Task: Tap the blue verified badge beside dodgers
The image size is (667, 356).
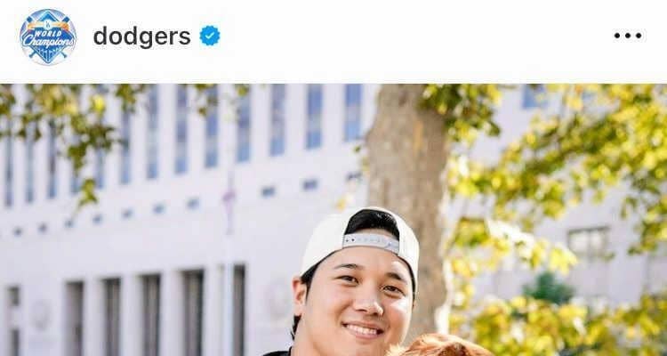Action: [210, 36]
